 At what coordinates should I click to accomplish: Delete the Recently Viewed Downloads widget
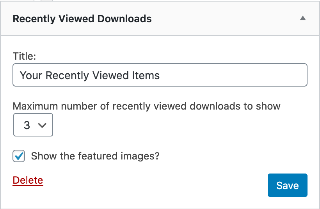[x=28, y=180]
